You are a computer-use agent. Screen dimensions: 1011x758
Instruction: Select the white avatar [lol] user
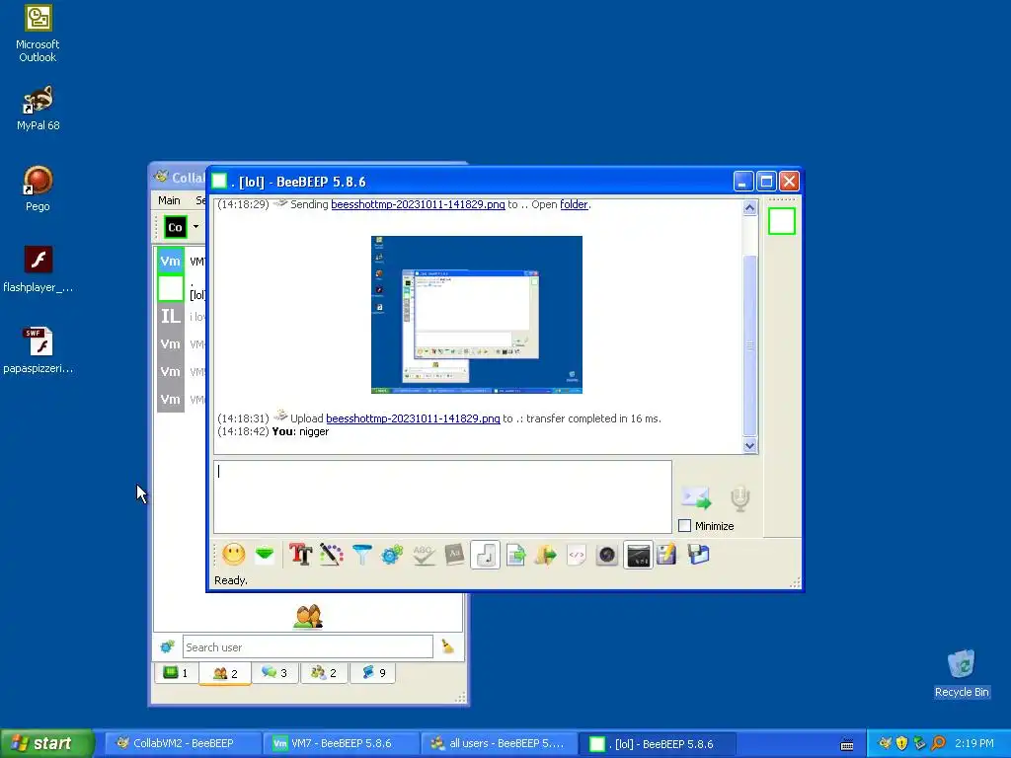coord(182,289)
